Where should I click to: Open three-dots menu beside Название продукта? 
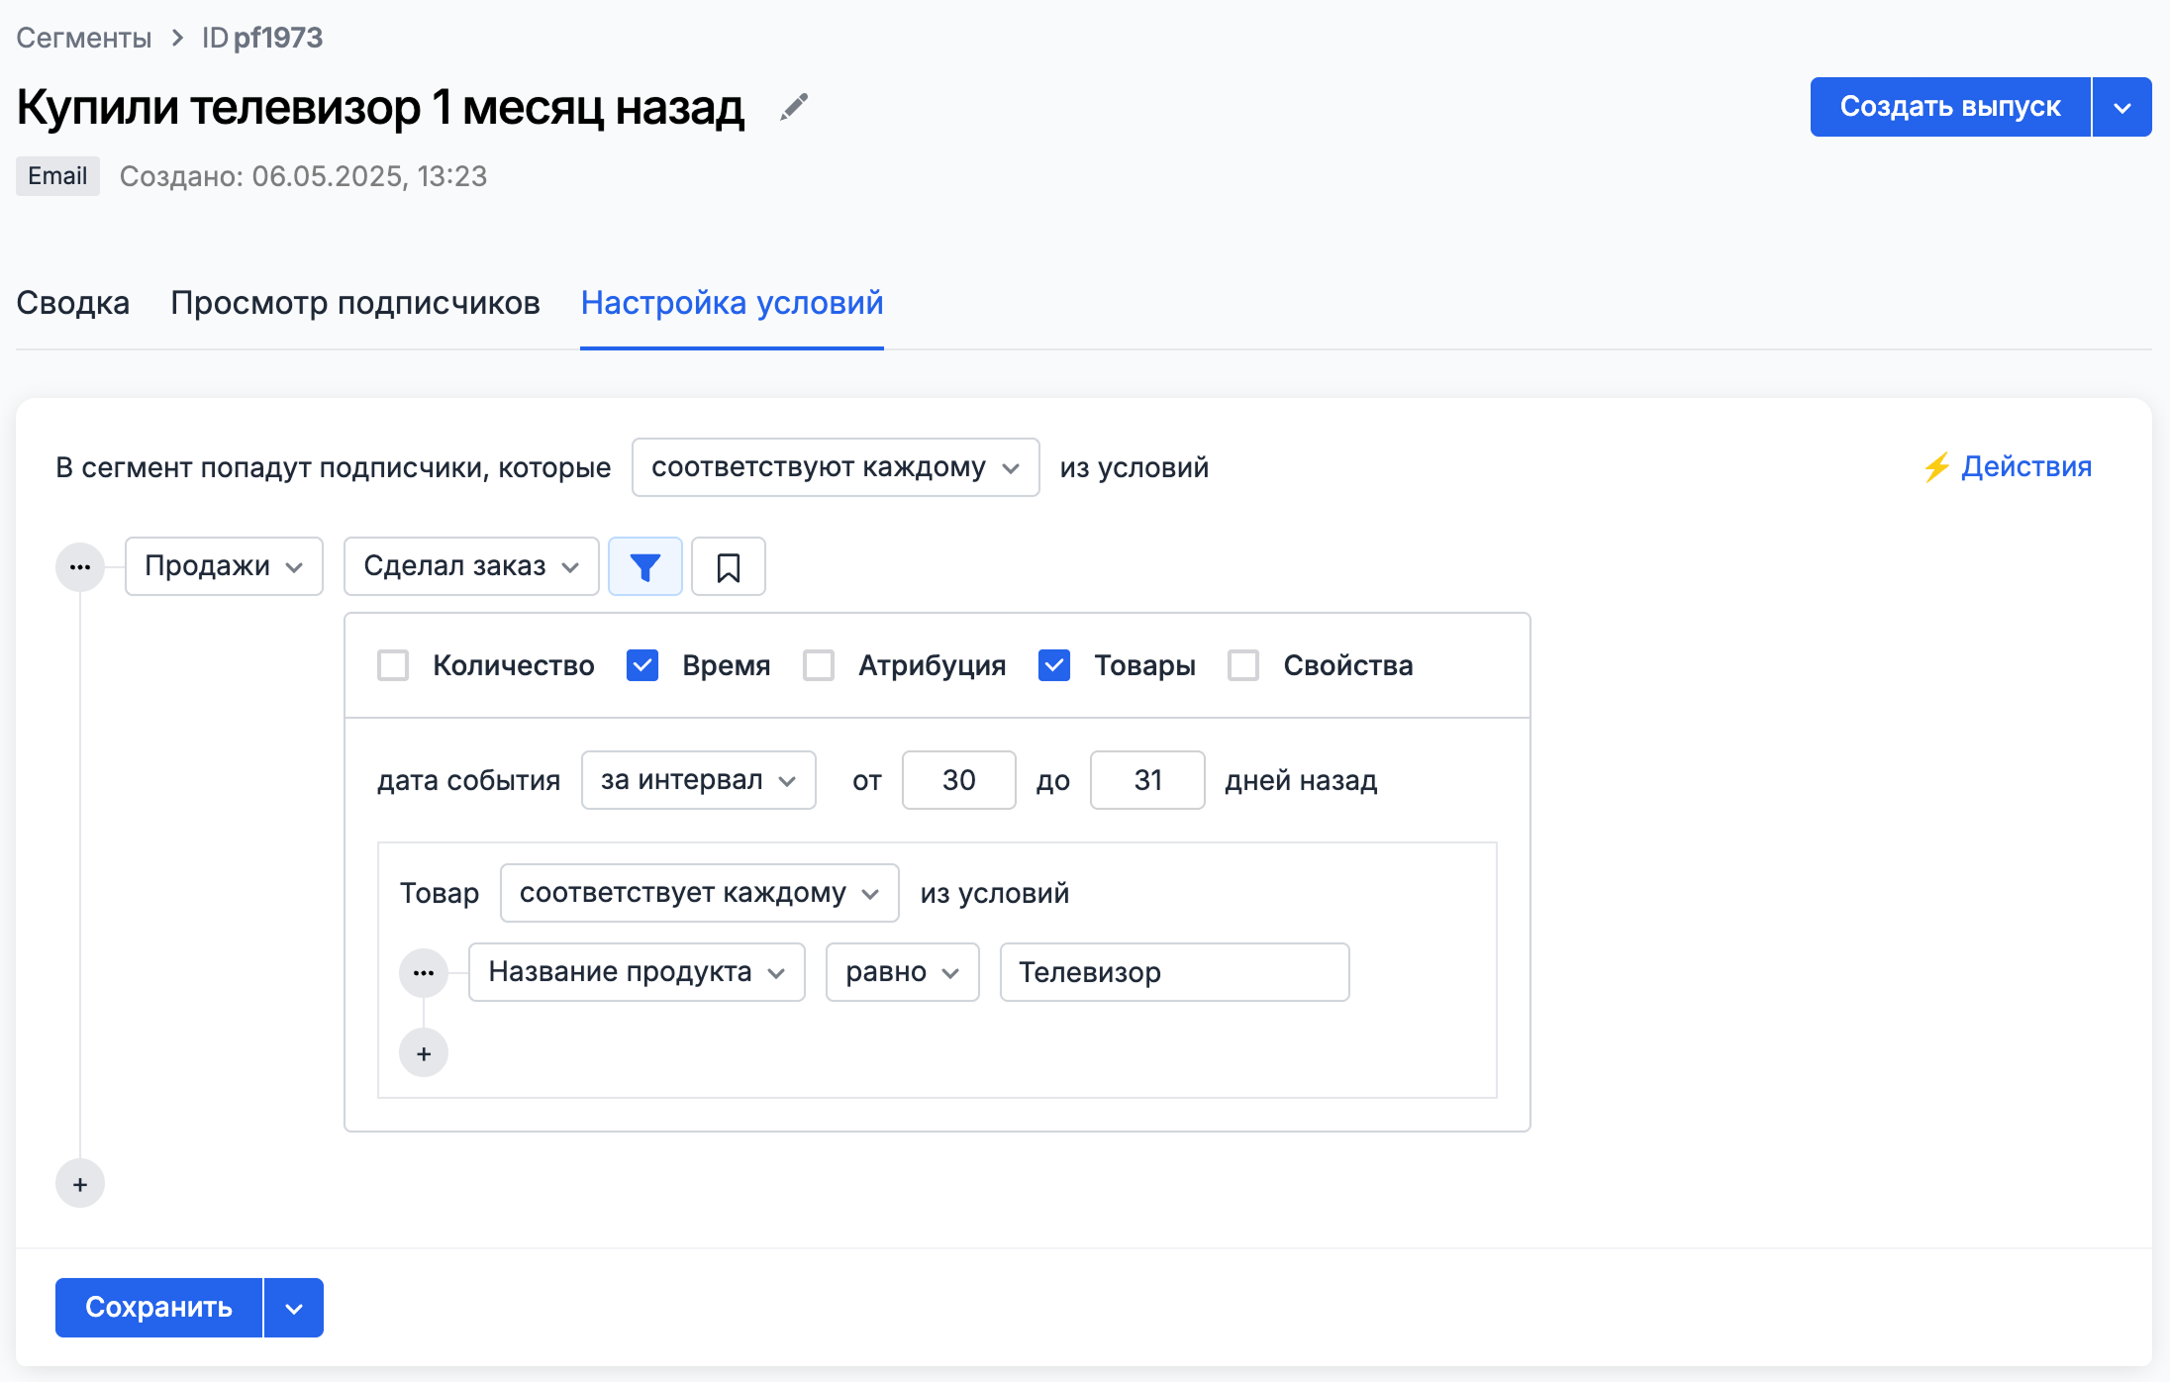pyautogui.click(x=424, y=972)
